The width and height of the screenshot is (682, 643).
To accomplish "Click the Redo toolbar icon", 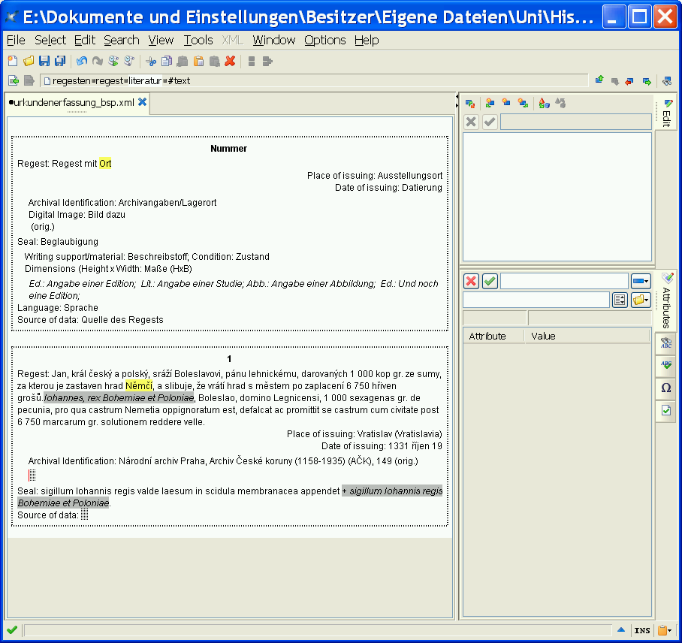I will (98, 62).
